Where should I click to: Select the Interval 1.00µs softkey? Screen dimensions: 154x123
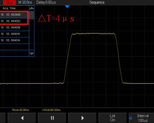(x=143, y=118)
